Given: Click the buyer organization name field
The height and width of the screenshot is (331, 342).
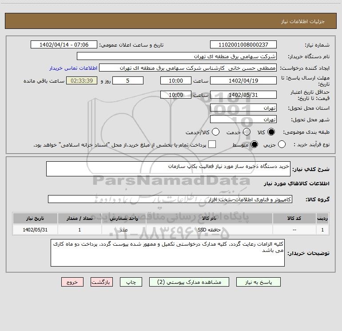Looking at the screenshot, I should pyautogui.click(x=177, y=56).
